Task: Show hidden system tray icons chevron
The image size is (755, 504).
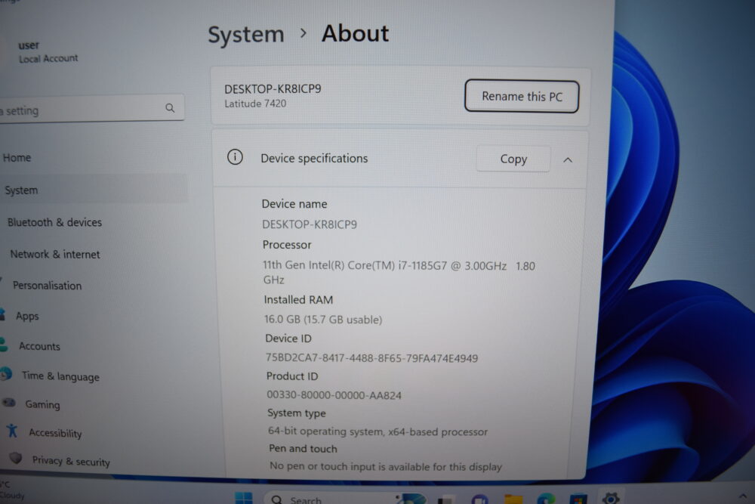Action: 742,496
